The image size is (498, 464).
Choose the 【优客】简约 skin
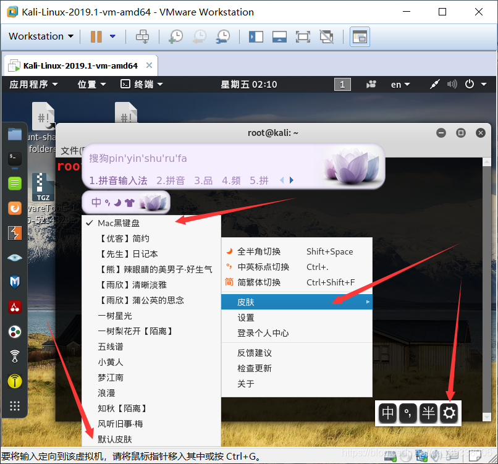(x=151, y=238)
